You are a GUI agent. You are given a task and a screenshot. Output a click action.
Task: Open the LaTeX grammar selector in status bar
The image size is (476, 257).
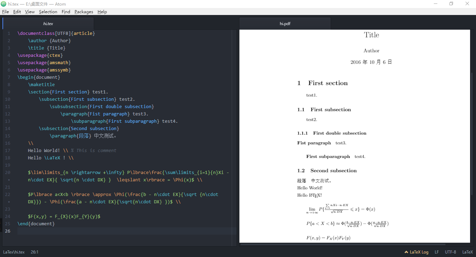click(467, 252)
